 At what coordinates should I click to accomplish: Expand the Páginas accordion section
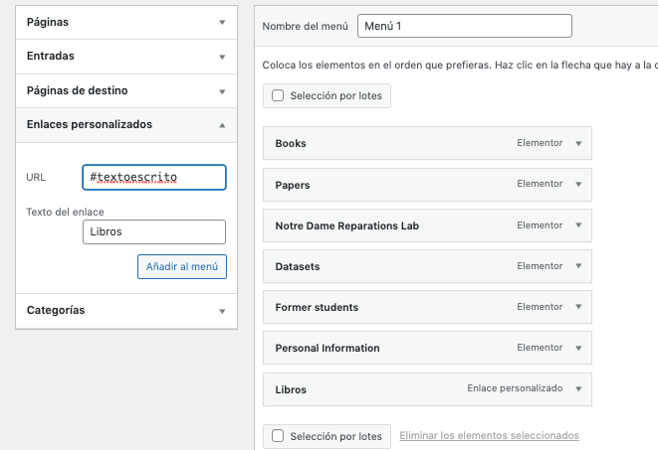[126, 22]
